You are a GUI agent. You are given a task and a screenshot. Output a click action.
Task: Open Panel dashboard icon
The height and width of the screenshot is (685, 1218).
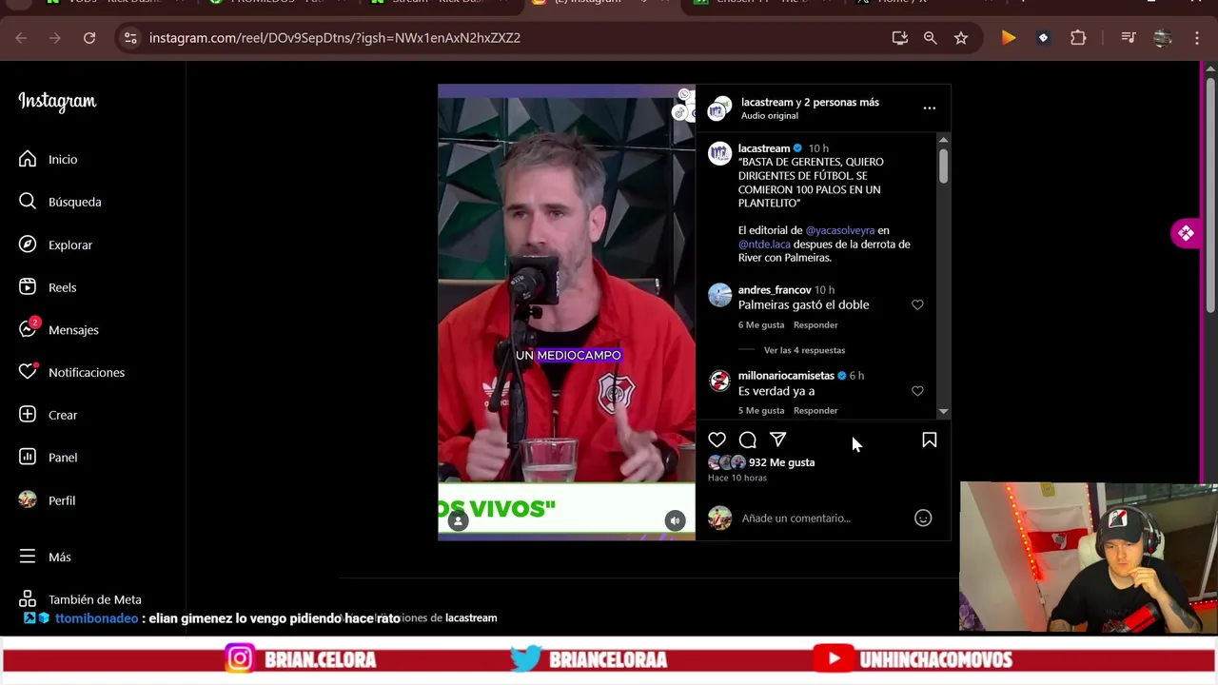pos(28,458)
